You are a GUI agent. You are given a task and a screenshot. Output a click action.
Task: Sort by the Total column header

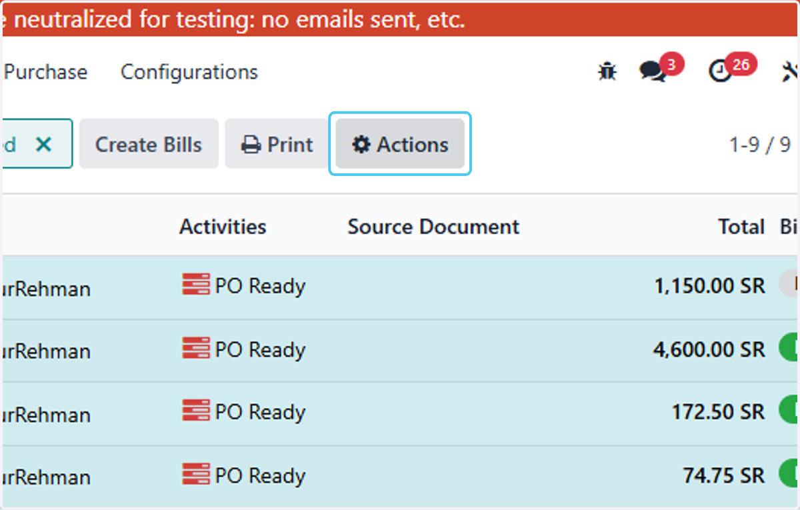(x=741, y=227)
